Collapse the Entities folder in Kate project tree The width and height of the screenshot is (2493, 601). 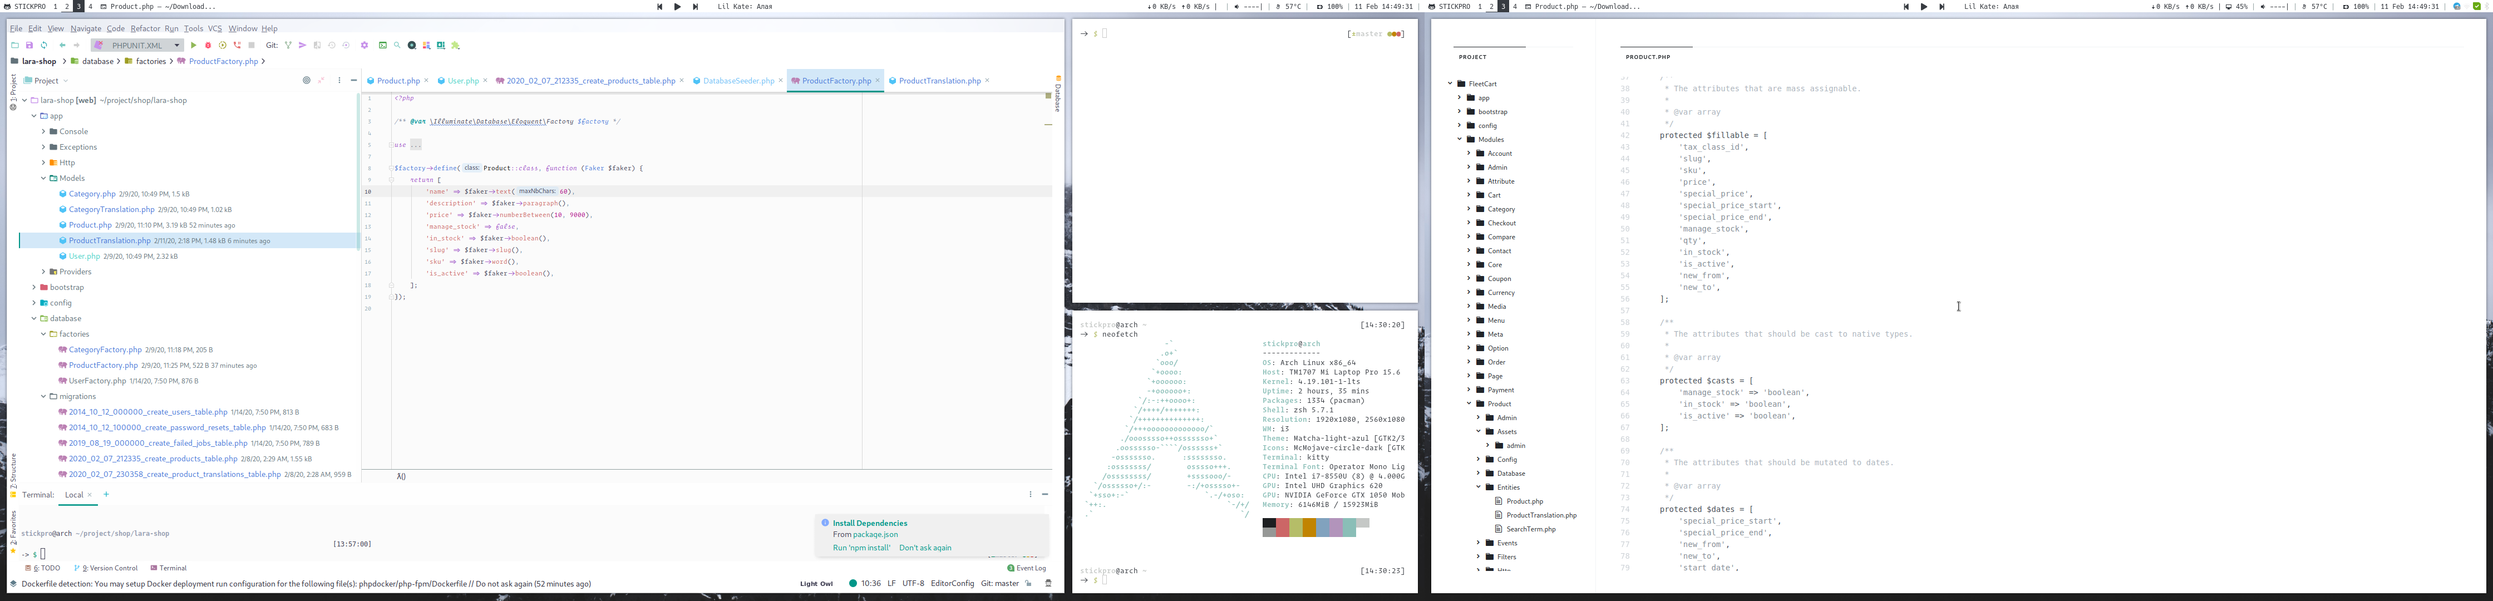pos(1479,487)
